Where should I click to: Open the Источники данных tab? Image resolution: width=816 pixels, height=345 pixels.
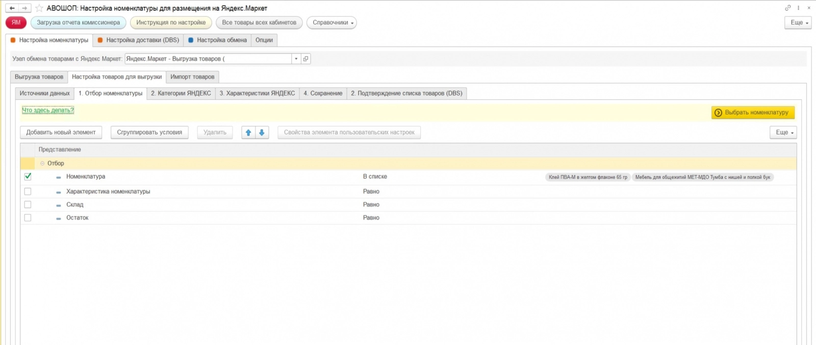coord(44,93)
